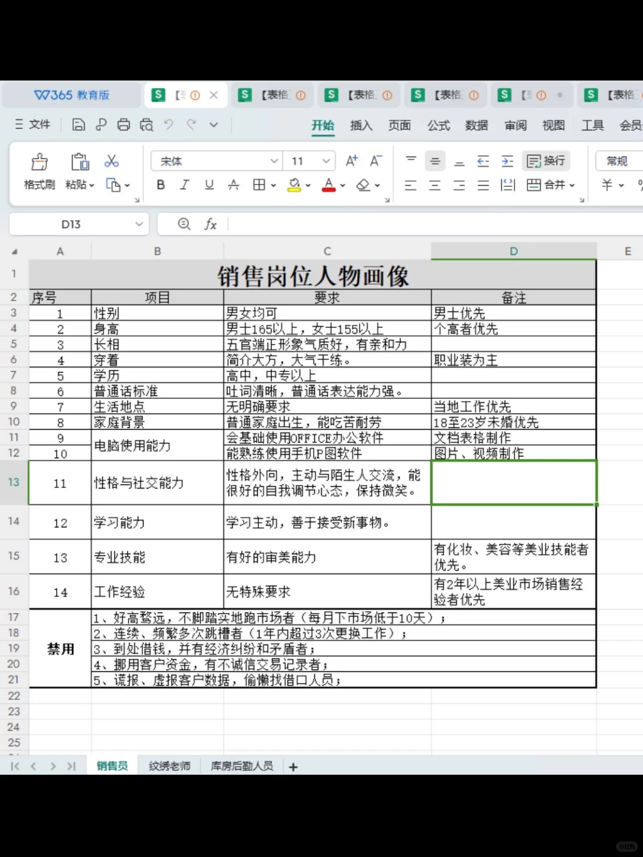
Task: Switch to the 数据 (Data) ribbon tab
Action: point(476,126)
